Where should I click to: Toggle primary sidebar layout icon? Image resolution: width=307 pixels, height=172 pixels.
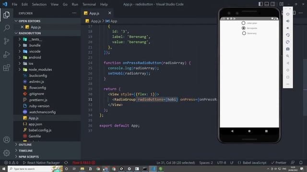coord(260,4)
